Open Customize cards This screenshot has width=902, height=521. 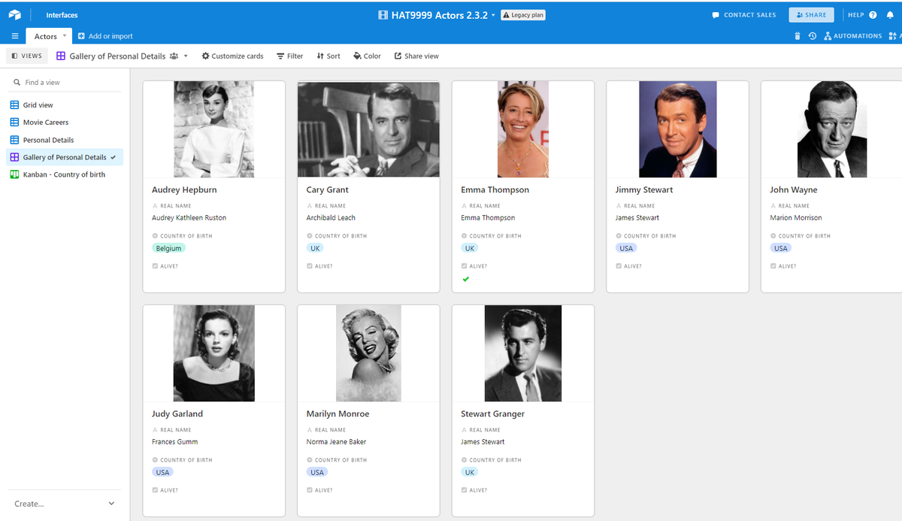pyautogui.click(x=232, y=56)
